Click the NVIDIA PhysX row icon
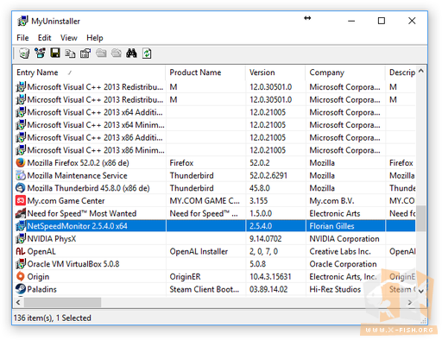Image resolution: width=442 pixels, height=340 pixels. click(21, 239)
